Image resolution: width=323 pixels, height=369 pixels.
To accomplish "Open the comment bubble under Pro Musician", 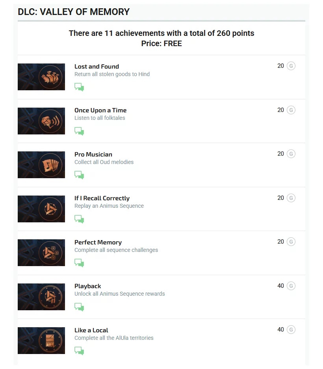I will [x=79, y=175].
